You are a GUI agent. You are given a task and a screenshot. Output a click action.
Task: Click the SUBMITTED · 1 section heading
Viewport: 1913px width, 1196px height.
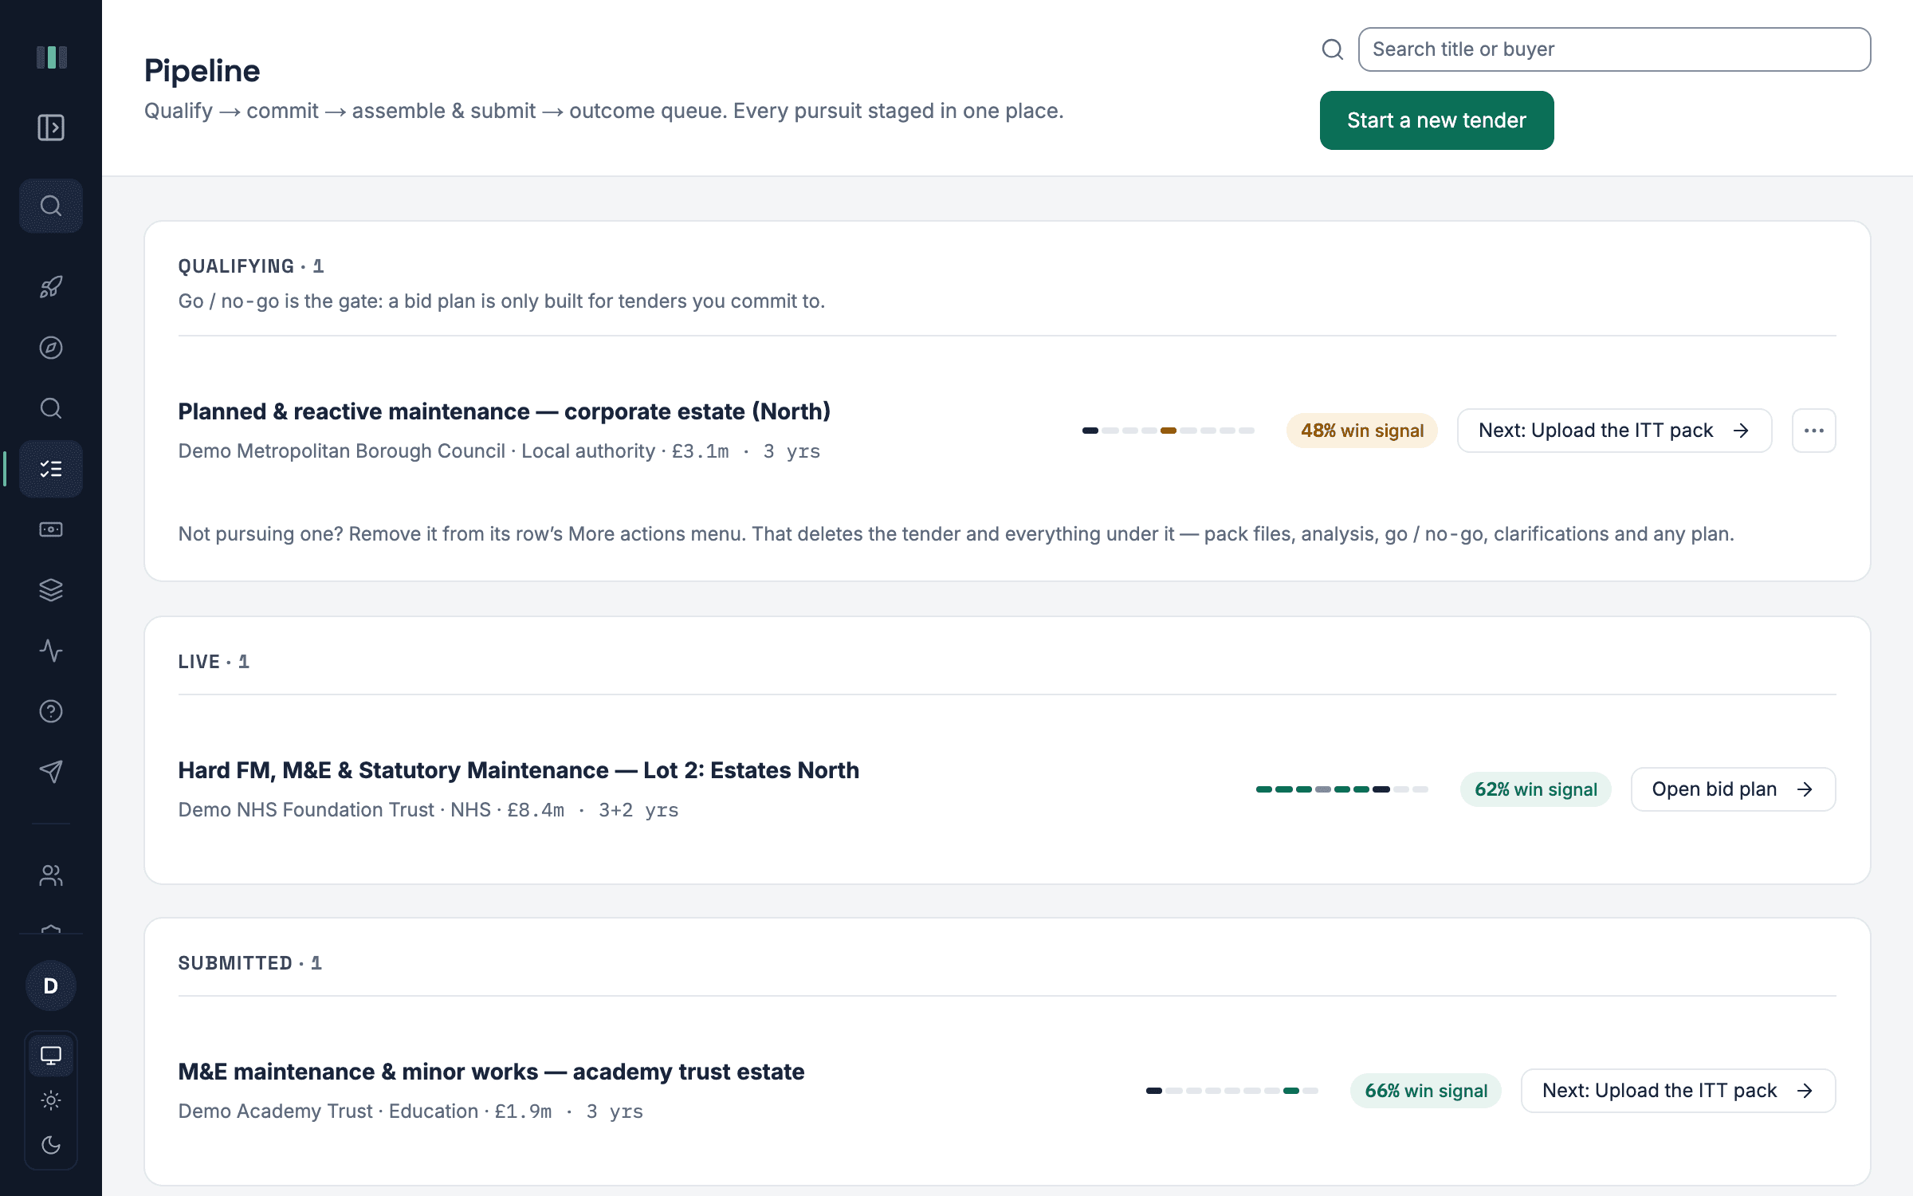250,963
